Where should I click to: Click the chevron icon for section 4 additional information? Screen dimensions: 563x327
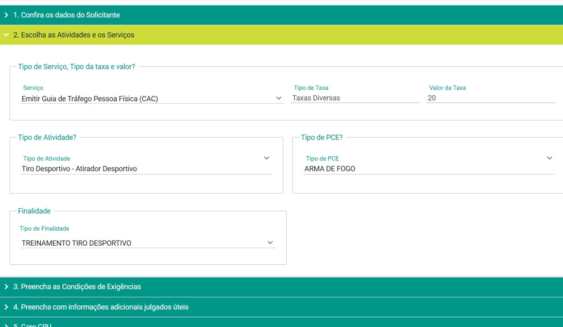(x=6, y=307)
